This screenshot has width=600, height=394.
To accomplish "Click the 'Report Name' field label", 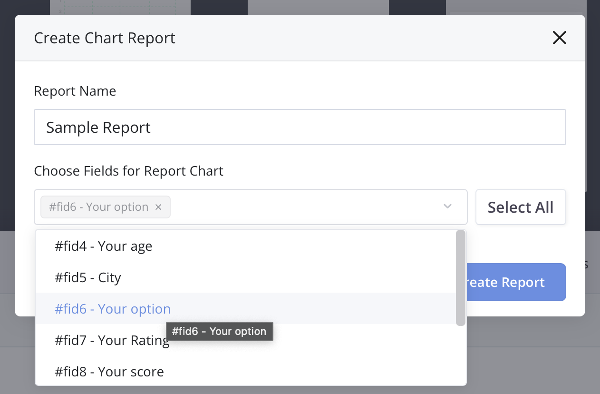I will tap(75, 91).
